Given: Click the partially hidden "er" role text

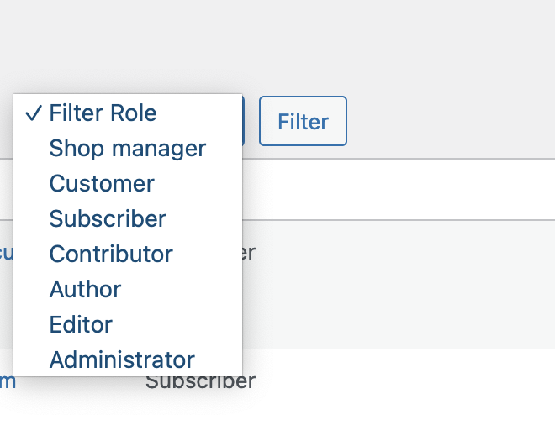Looking at the screenshot, I should pos(249,253).
